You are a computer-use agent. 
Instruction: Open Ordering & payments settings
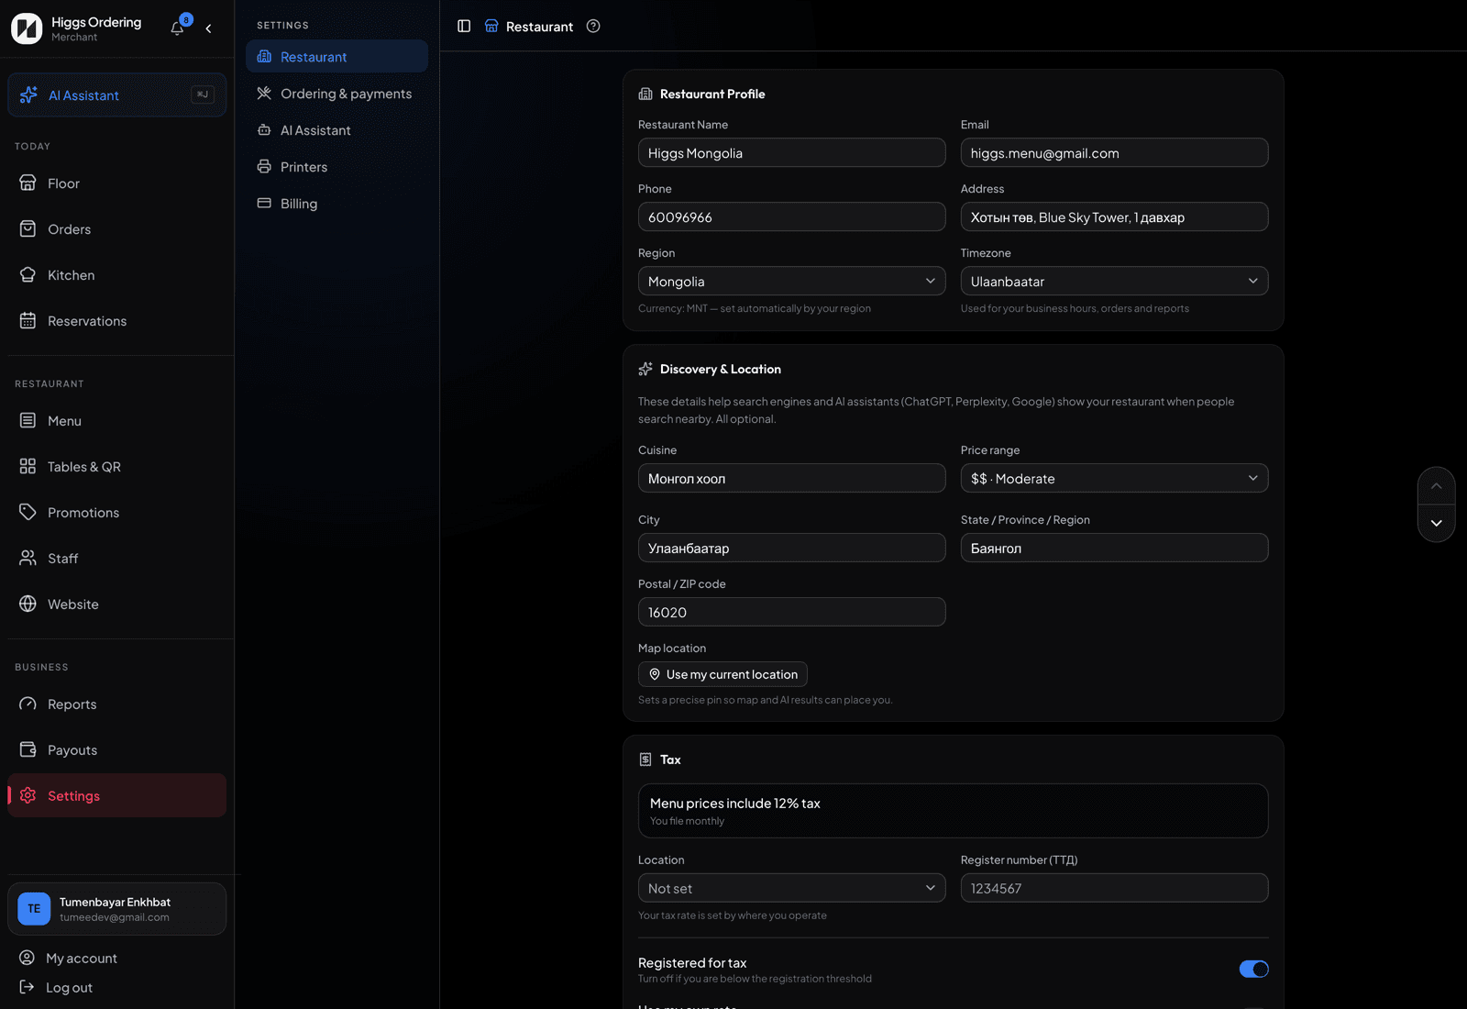click(x=336, y=94)
